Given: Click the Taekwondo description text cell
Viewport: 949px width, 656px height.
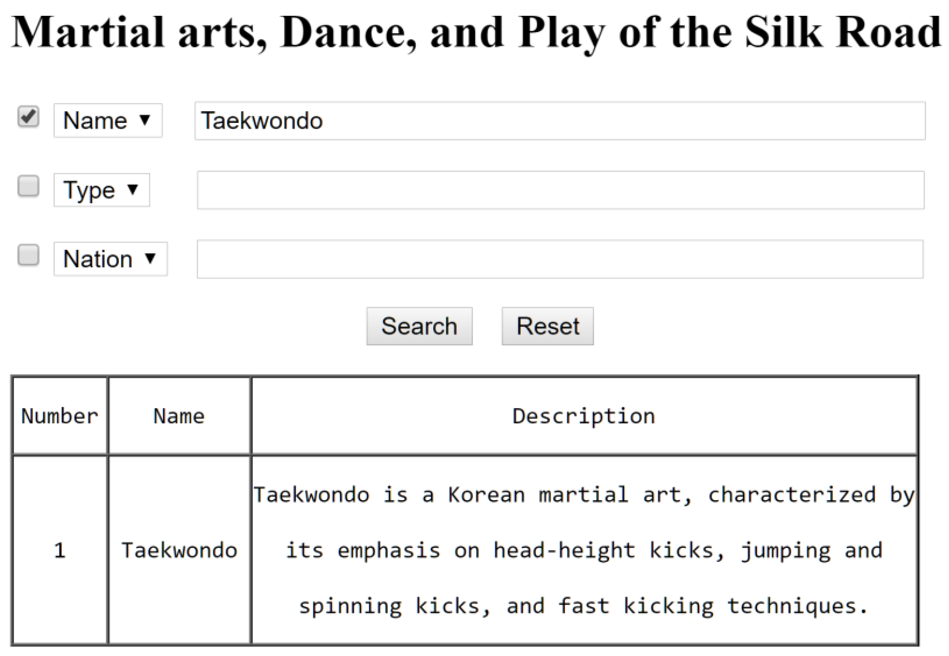Looking at the screenshot, I should tap(584, 550).
